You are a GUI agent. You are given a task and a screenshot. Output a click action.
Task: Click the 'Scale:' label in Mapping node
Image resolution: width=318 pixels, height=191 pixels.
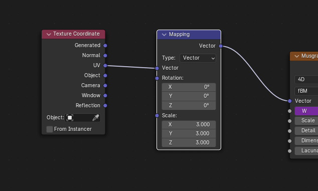click(x=170, y=116)
